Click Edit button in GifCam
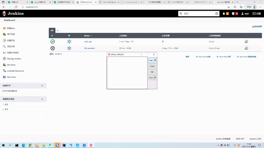 pos(152,72)
